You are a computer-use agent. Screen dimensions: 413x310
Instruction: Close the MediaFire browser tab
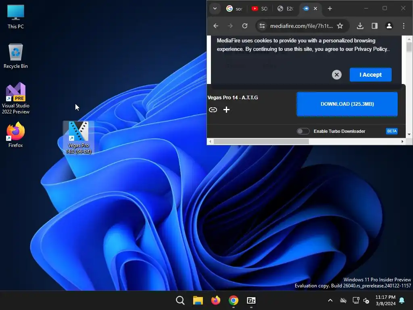315,8
